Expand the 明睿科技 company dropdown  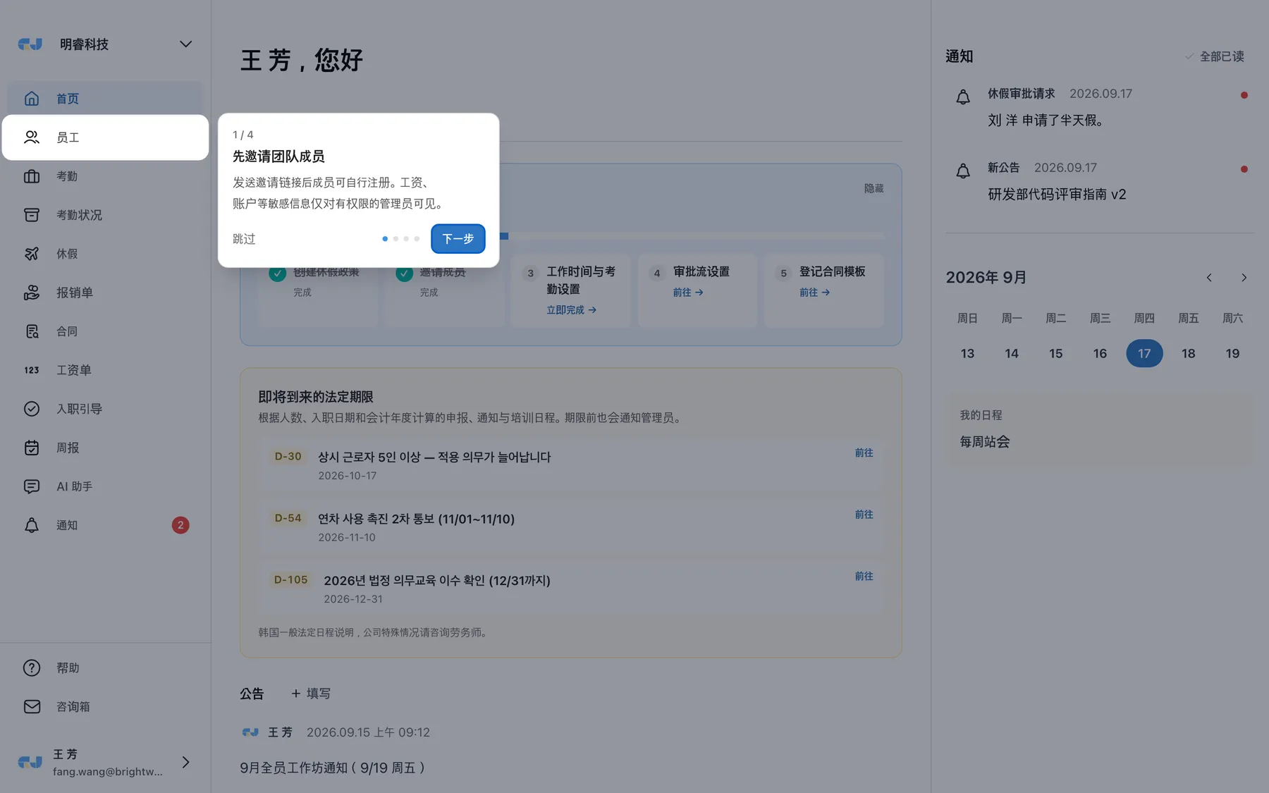coord(185,44)
